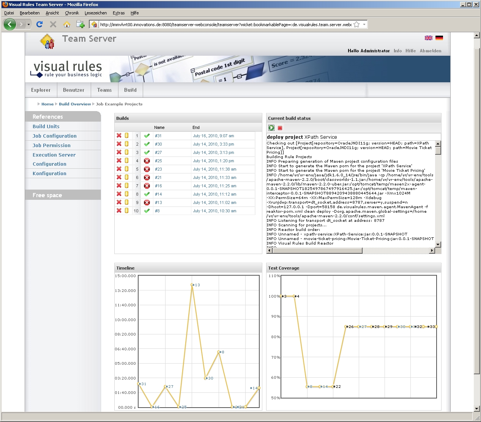Open Job Permission in sidebar

52,145
